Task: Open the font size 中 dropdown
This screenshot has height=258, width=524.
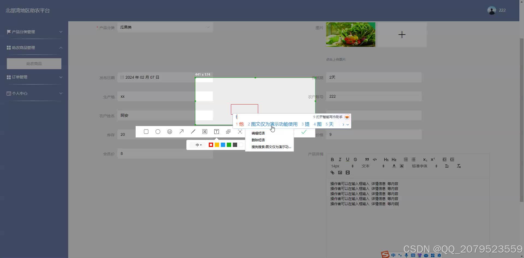Action: [198, 145]
